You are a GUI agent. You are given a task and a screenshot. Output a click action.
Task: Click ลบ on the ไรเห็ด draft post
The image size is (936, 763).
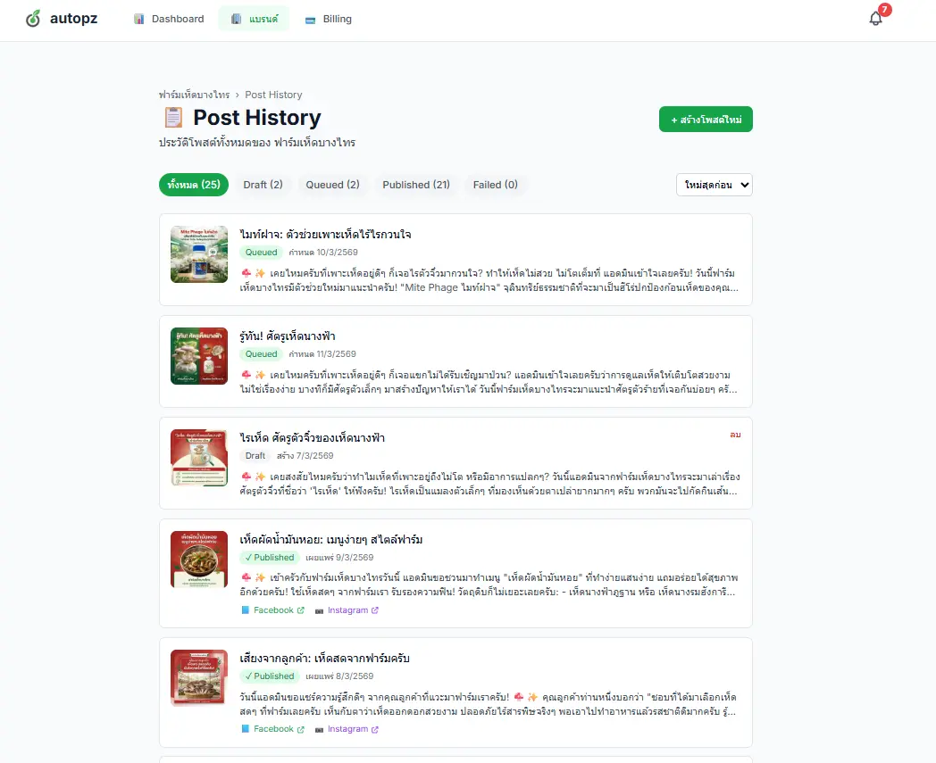pos(735,435)
